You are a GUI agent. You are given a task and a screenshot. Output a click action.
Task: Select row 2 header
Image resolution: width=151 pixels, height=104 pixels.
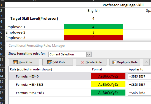[2, 10]
